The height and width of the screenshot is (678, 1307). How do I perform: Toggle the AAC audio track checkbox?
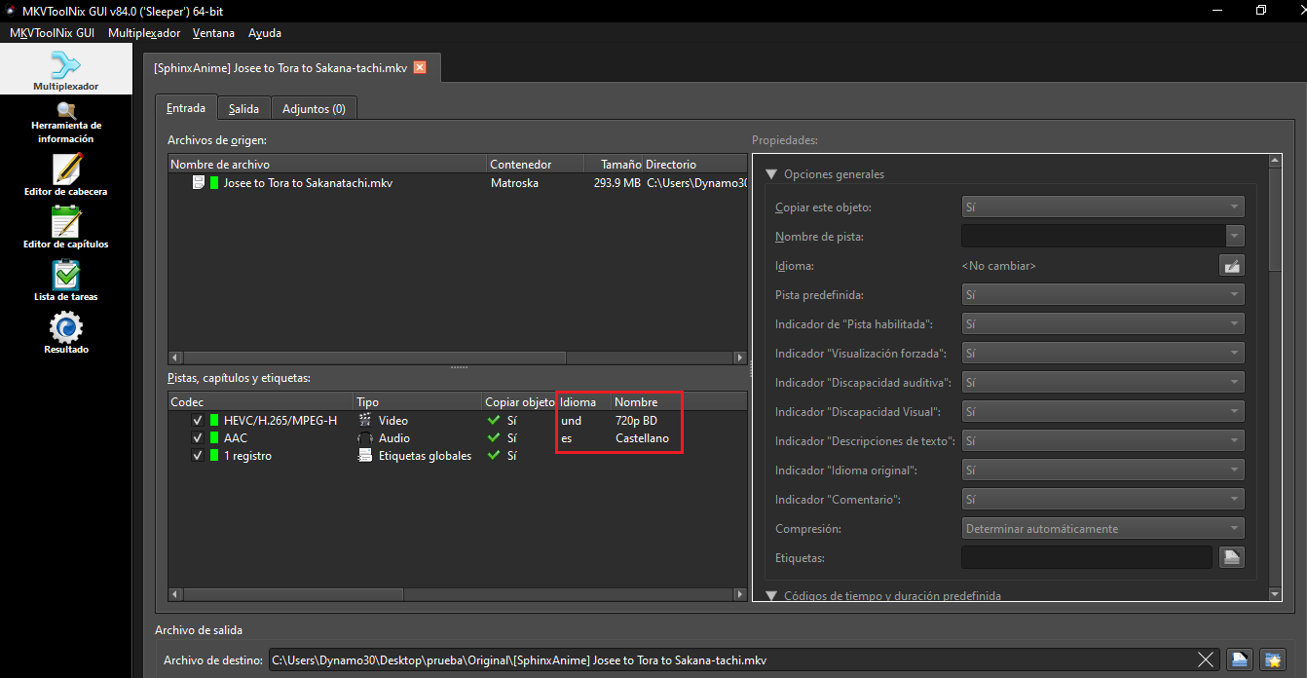pos(198,438)
